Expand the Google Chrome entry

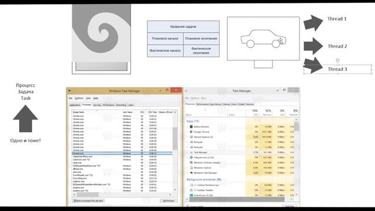pyautogui.click(x=187, y=132)
